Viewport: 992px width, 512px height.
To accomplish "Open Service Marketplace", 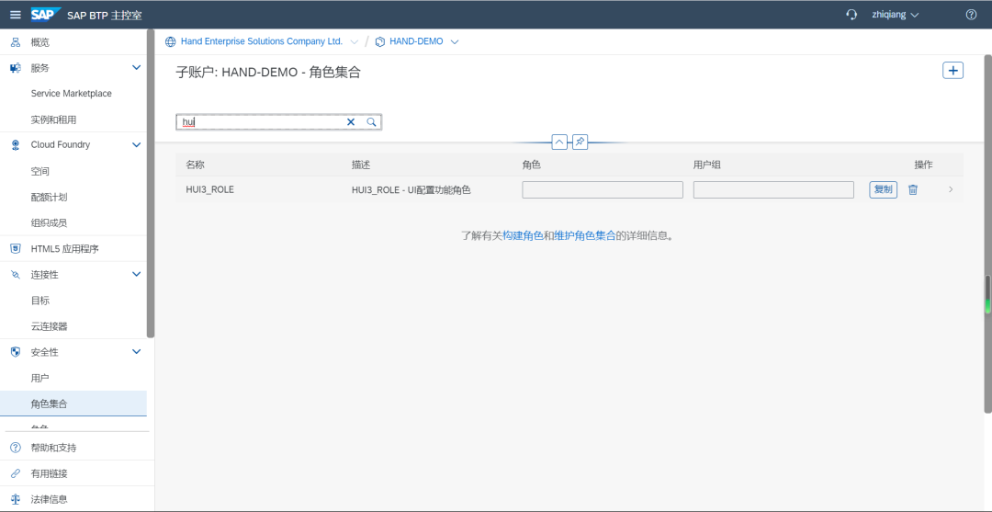I will pyautogui.click(x=71, y=94).
